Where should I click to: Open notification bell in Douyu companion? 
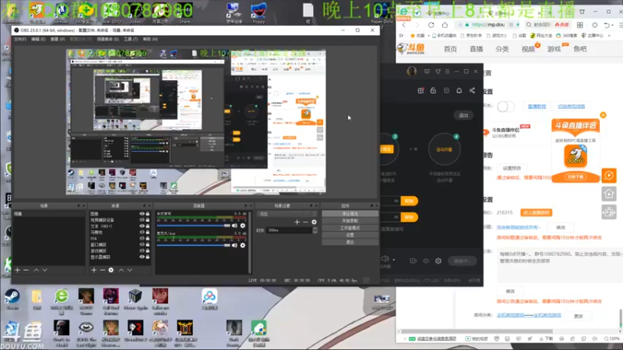[x=459, y=90]
